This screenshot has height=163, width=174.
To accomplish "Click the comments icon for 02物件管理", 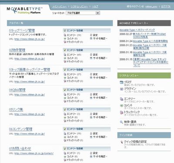I will pos(65,58).
